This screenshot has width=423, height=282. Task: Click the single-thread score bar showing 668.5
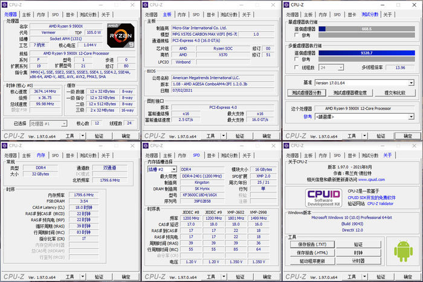point(367,29)
